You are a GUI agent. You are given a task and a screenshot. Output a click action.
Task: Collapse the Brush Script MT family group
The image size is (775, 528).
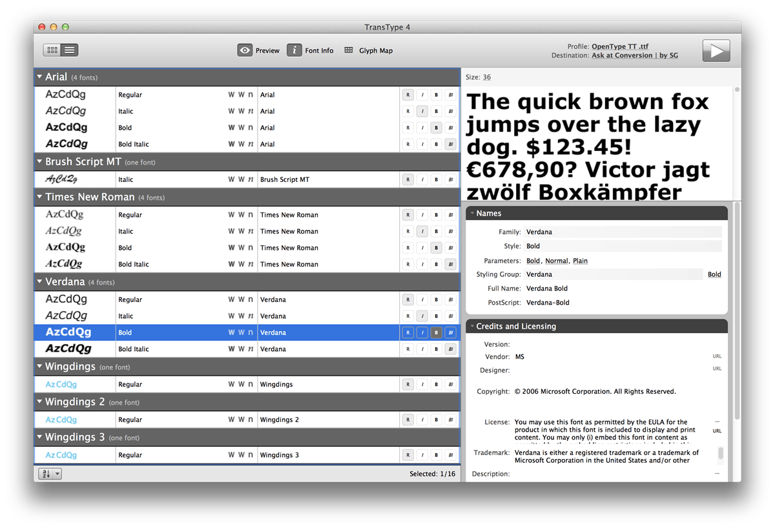coord(39,162)
